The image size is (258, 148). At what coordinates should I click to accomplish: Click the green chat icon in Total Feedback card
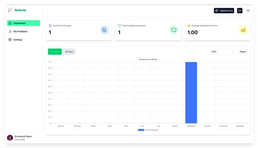(174, 30)
